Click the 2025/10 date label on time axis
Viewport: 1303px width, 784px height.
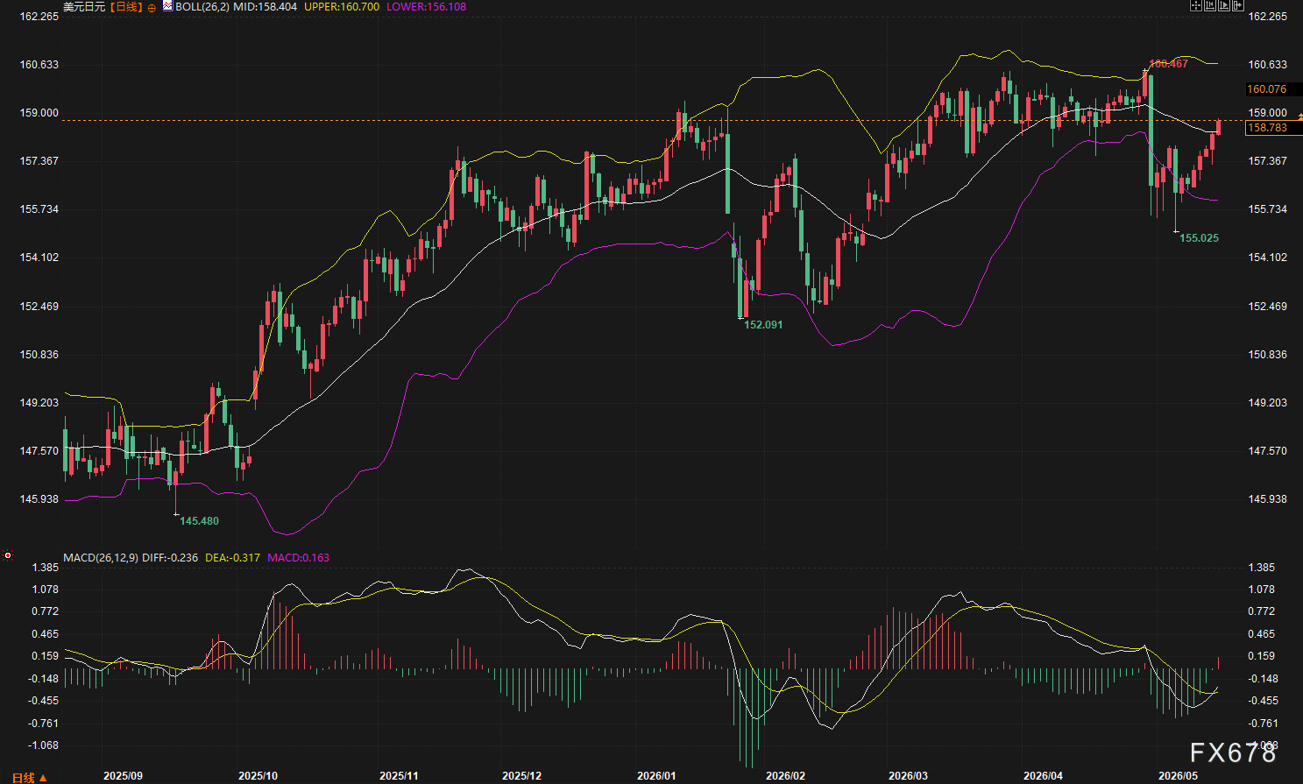[258, 776]
